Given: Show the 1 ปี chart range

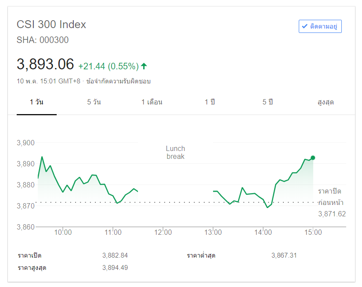Looking at the screenshot, I should pyautogui.click(x=210, y=102).
